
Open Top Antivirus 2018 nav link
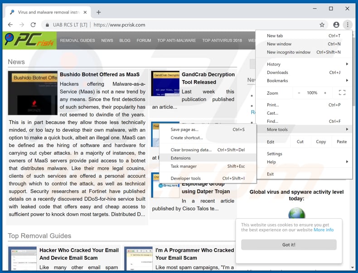[222, 40]
